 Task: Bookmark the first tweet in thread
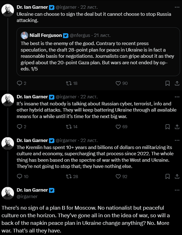pos(167,83)
